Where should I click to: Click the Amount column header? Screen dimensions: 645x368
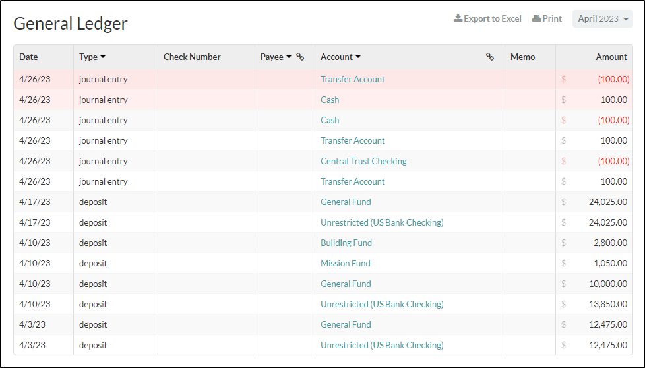tap(611, 57)
